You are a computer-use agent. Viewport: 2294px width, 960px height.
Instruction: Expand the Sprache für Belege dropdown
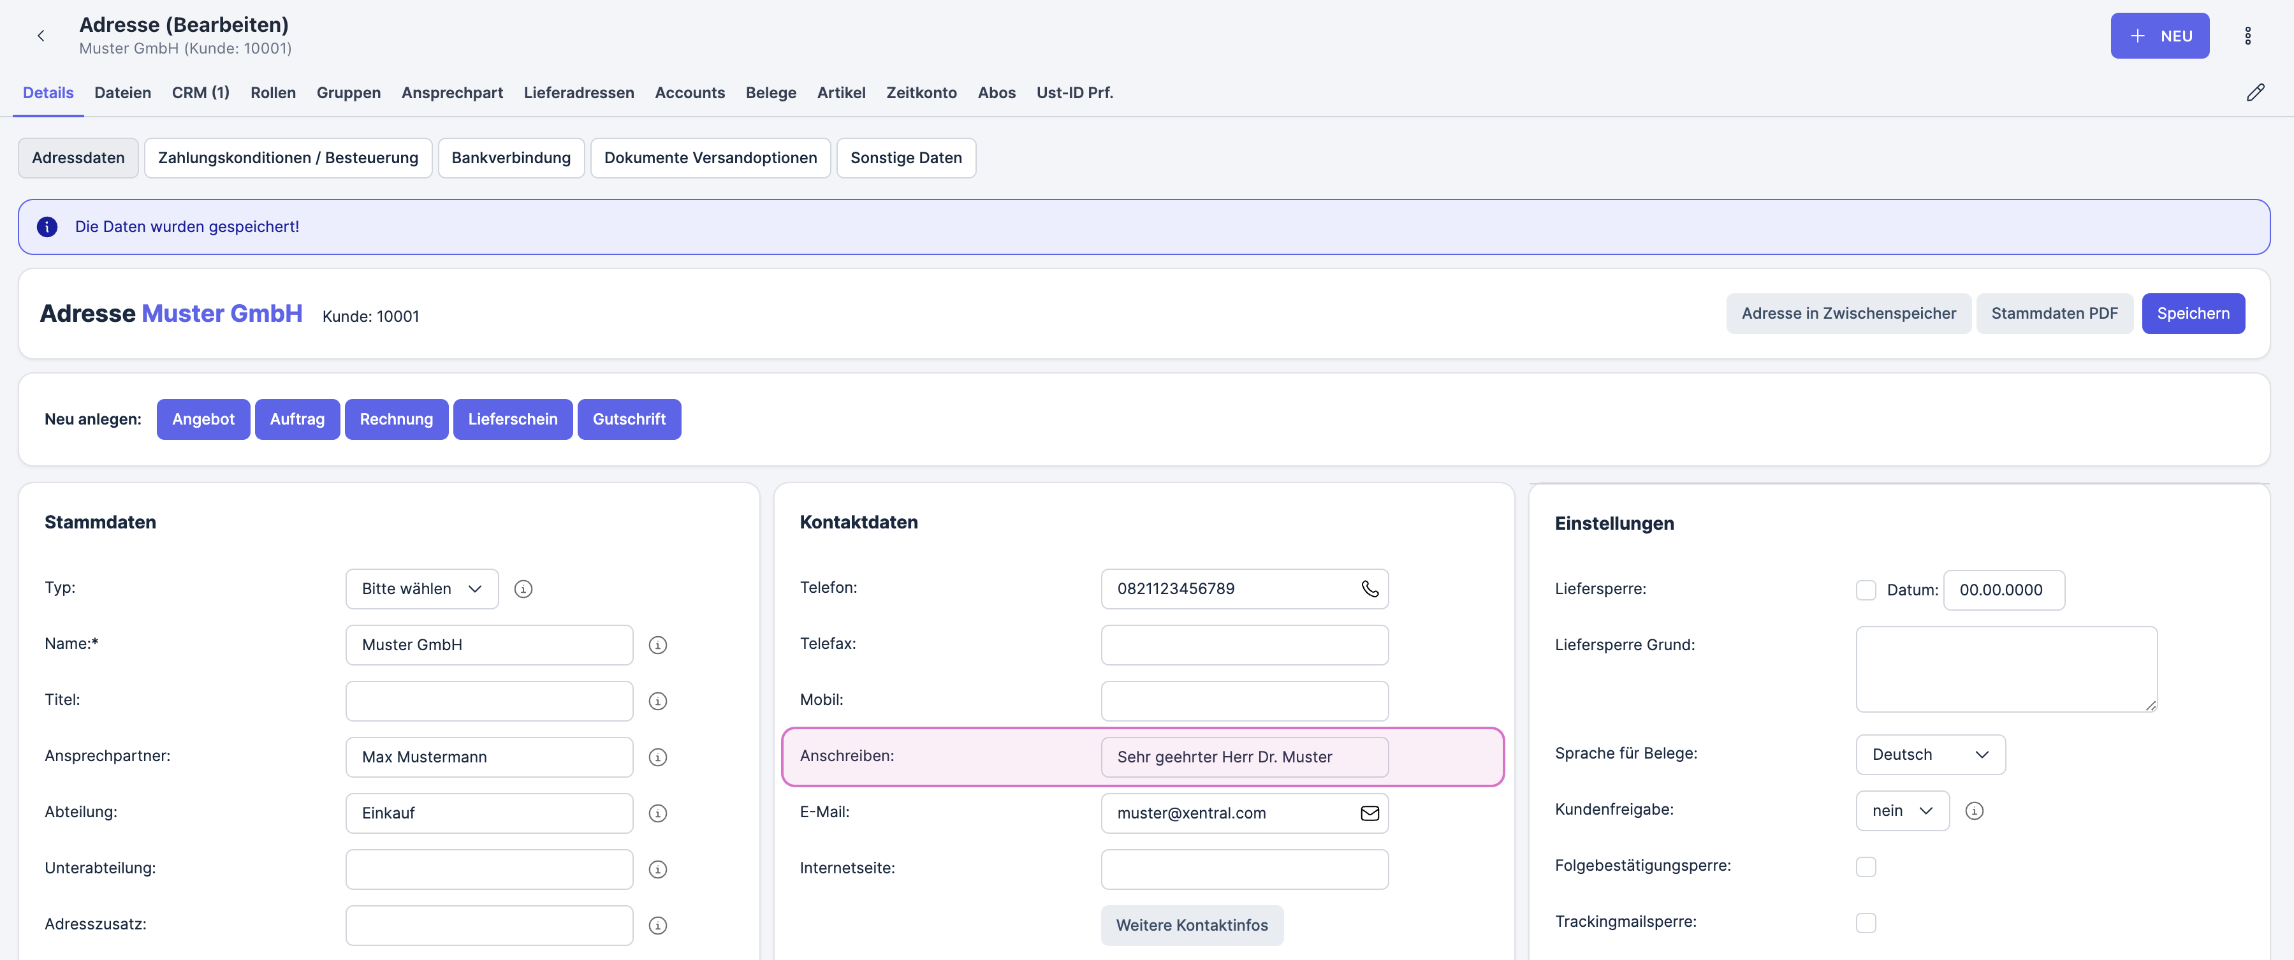(x=1930, y=754)
